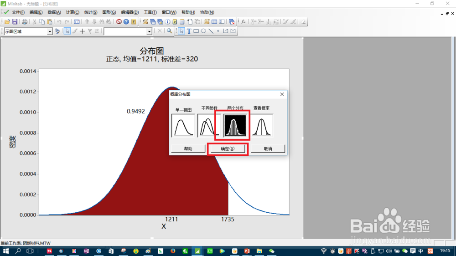The width and height of the screenshot is (456, 256).
Task: Click the 1211 x-axis value
Action: coord(171,219)
